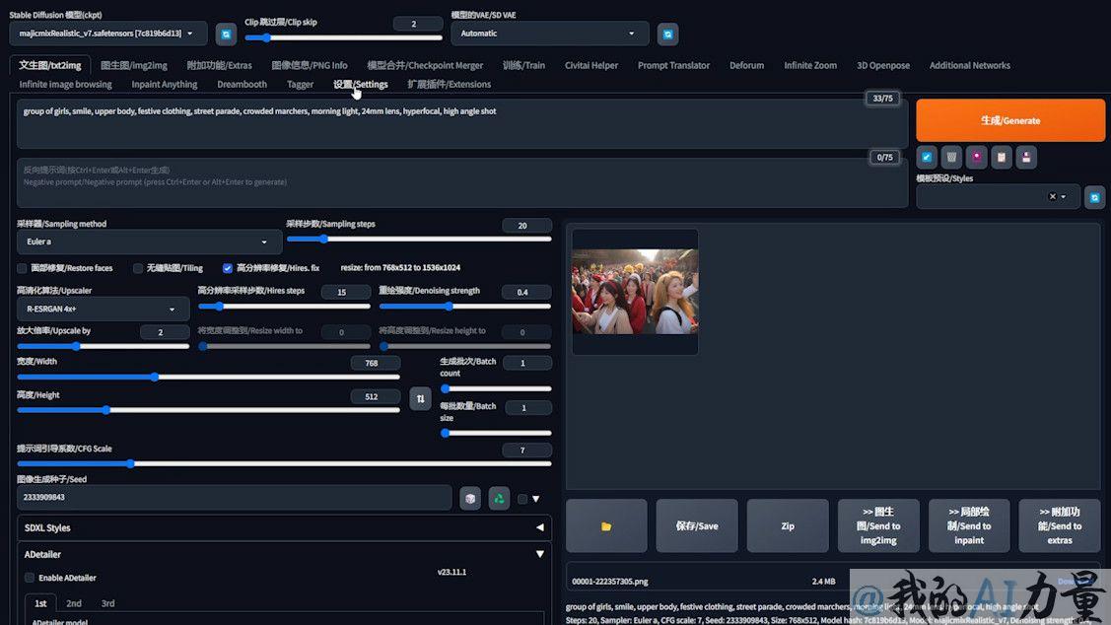Screen dimensions: 1111x625
Task: Clear selected styles with the X
Action: (x=1052, y=196)
